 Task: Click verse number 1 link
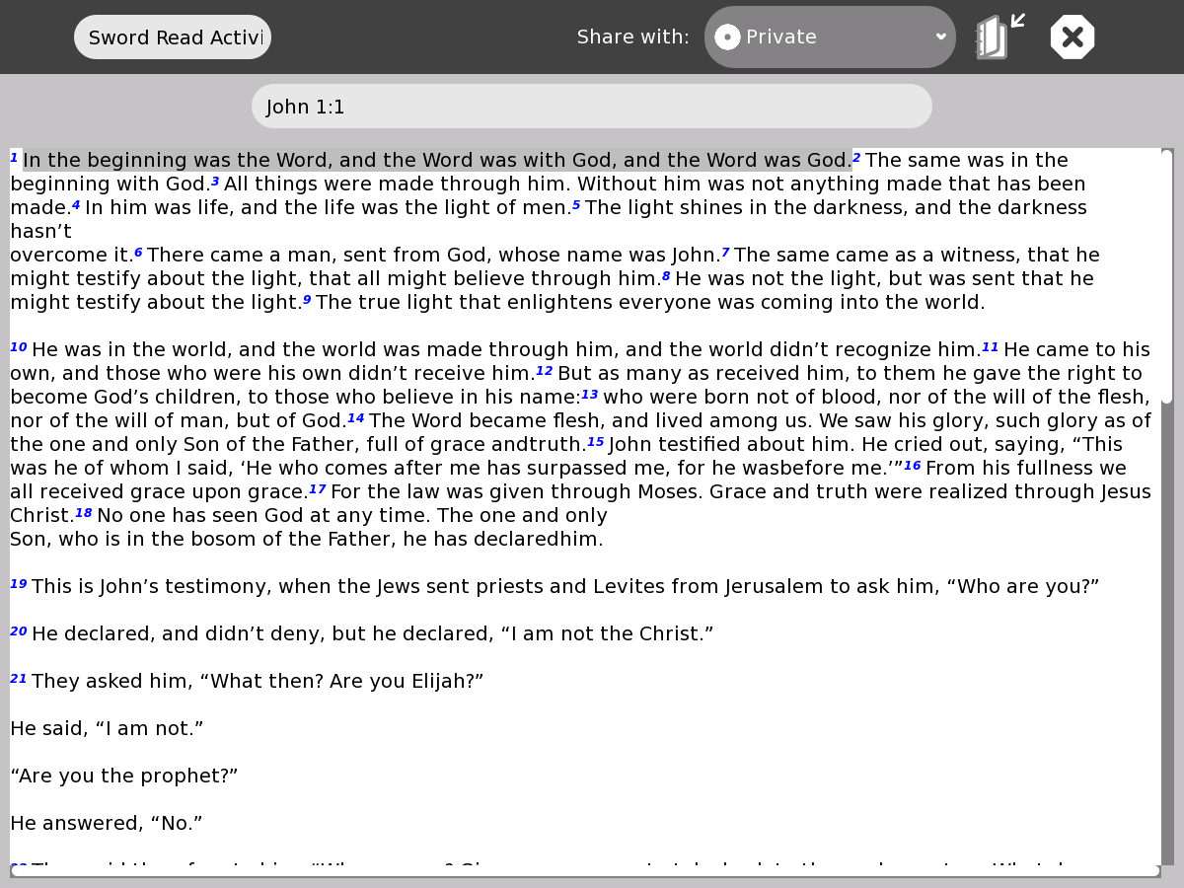[x=15, y=158]
